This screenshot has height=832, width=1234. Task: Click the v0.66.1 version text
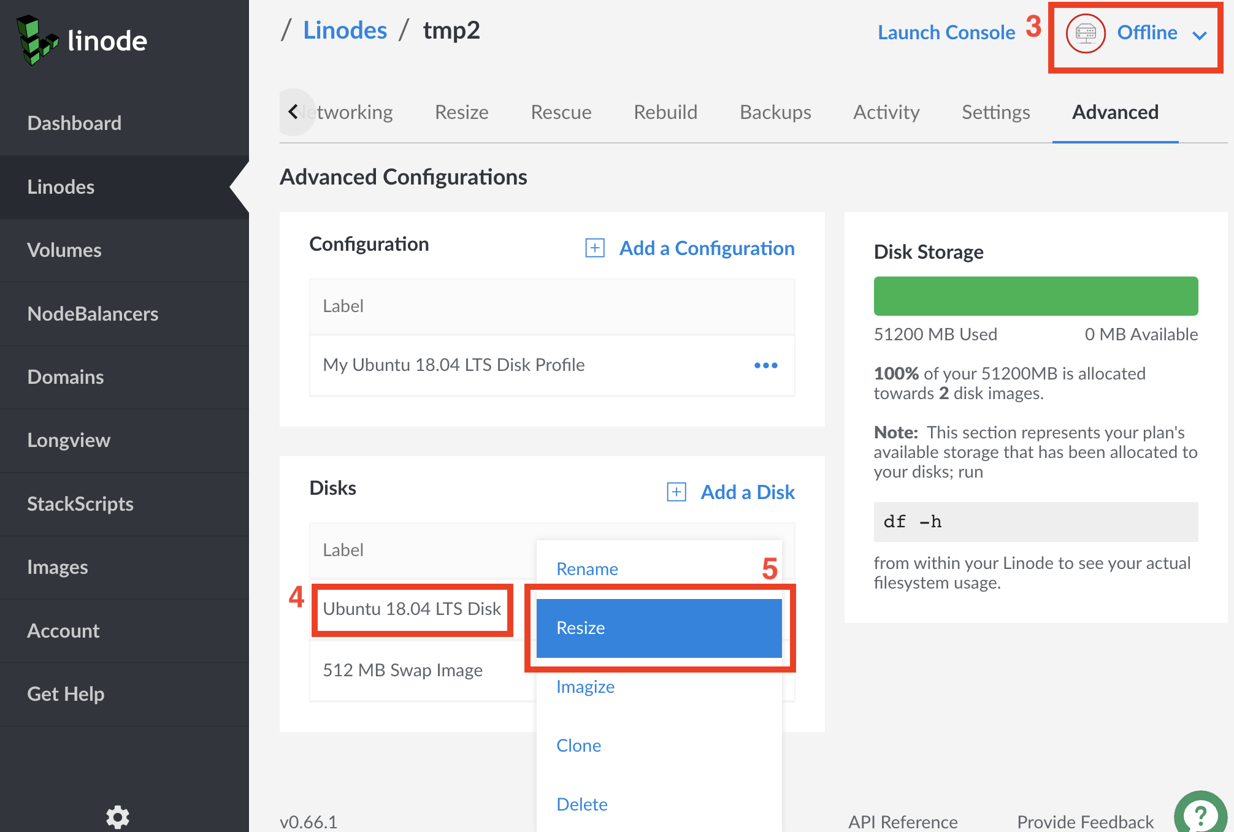pos(308,822)
